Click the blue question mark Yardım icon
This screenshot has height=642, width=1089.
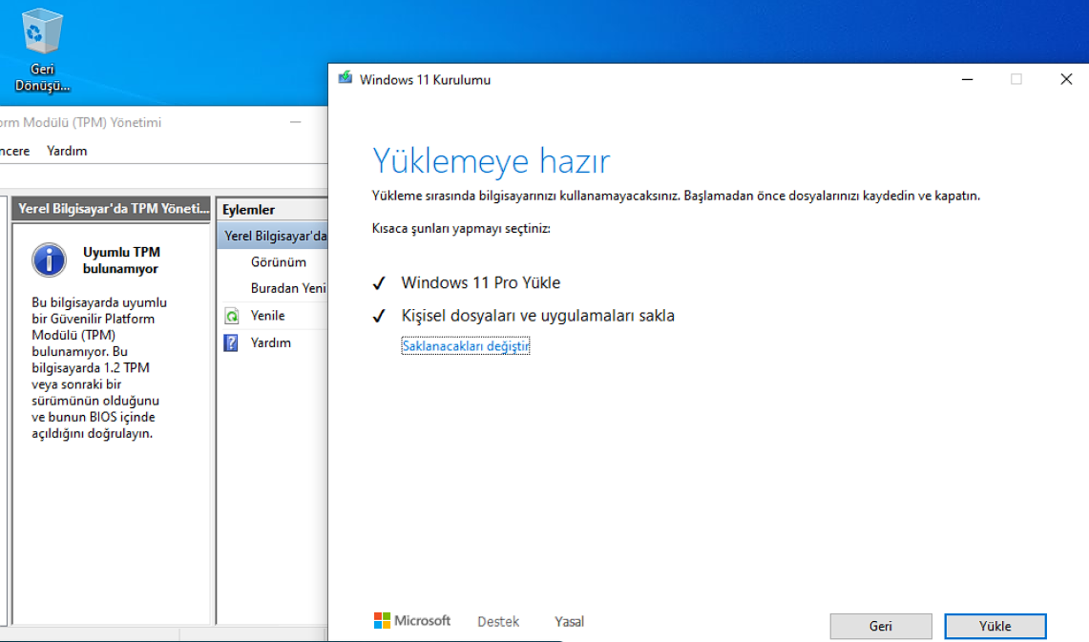(231, 342)
